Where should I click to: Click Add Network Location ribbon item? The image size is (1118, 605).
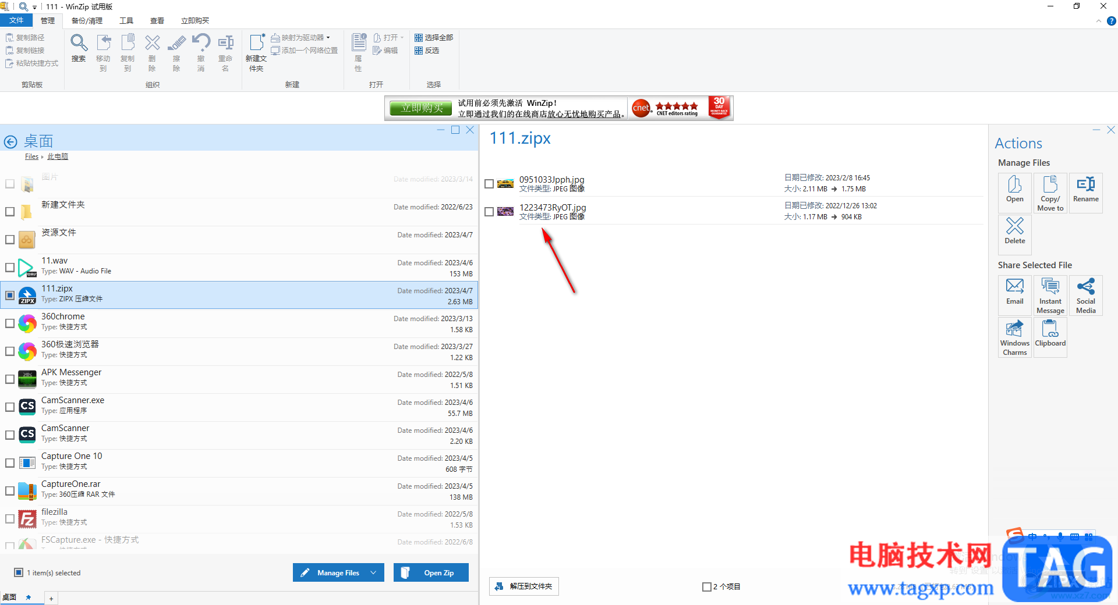click(x=305, y=51)
